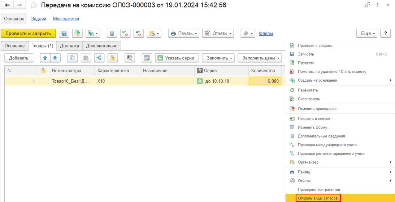The height and width of the screenshot is (202, 395).
Task: Click the Еще button
Action: click(x=367, y=33)
